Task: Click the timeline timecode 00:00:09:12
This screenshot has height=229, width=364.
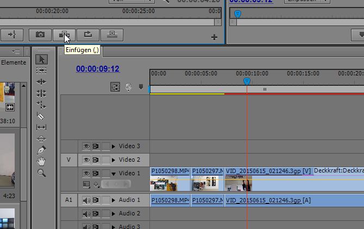Action: (98, 69)
